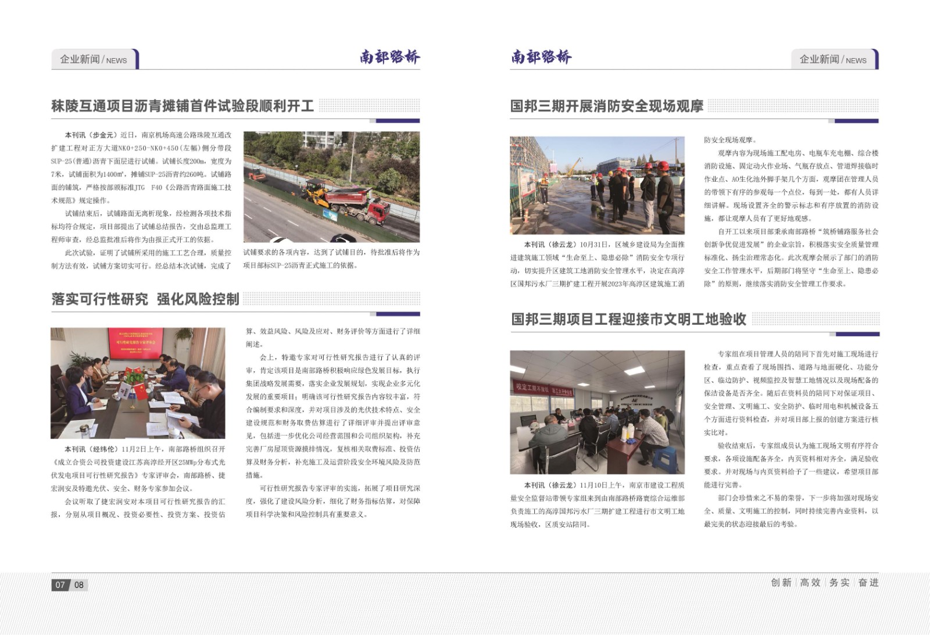Click the 南部路桥 logo on the right page
This screenshot has width=930, height=635.
[541, 57]
